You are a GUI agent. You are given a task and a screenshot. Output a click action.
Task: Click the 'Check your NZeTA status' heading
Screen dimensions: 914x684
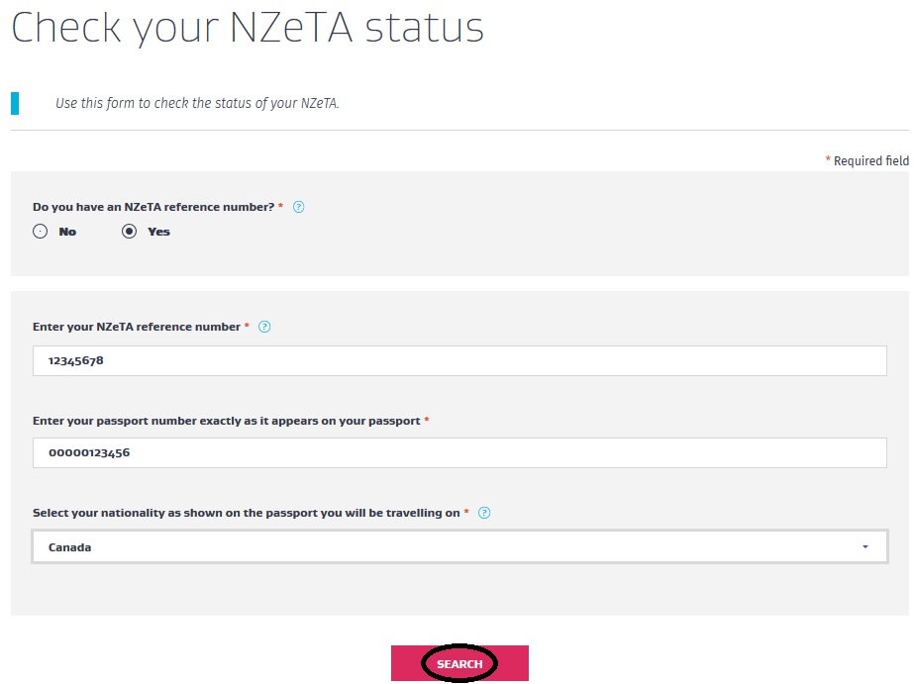pos(248,28)
